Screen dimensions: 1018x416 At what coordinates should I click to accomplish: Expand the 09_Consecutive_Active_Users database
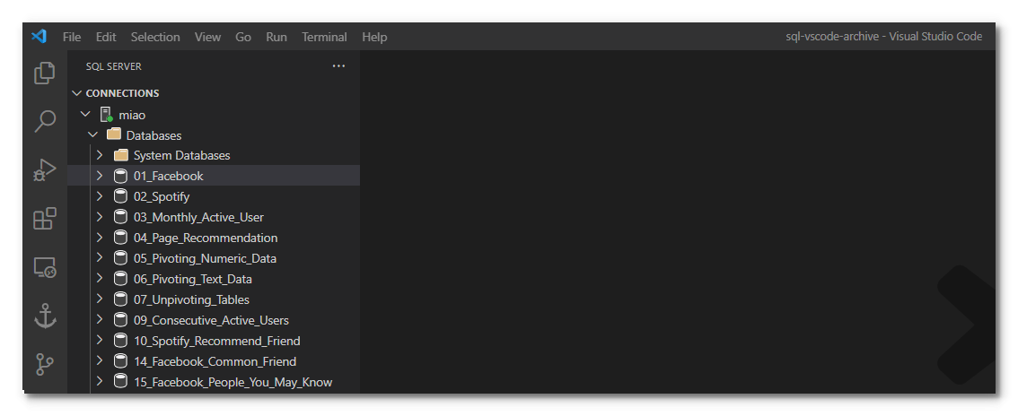[x=100, y=319]
